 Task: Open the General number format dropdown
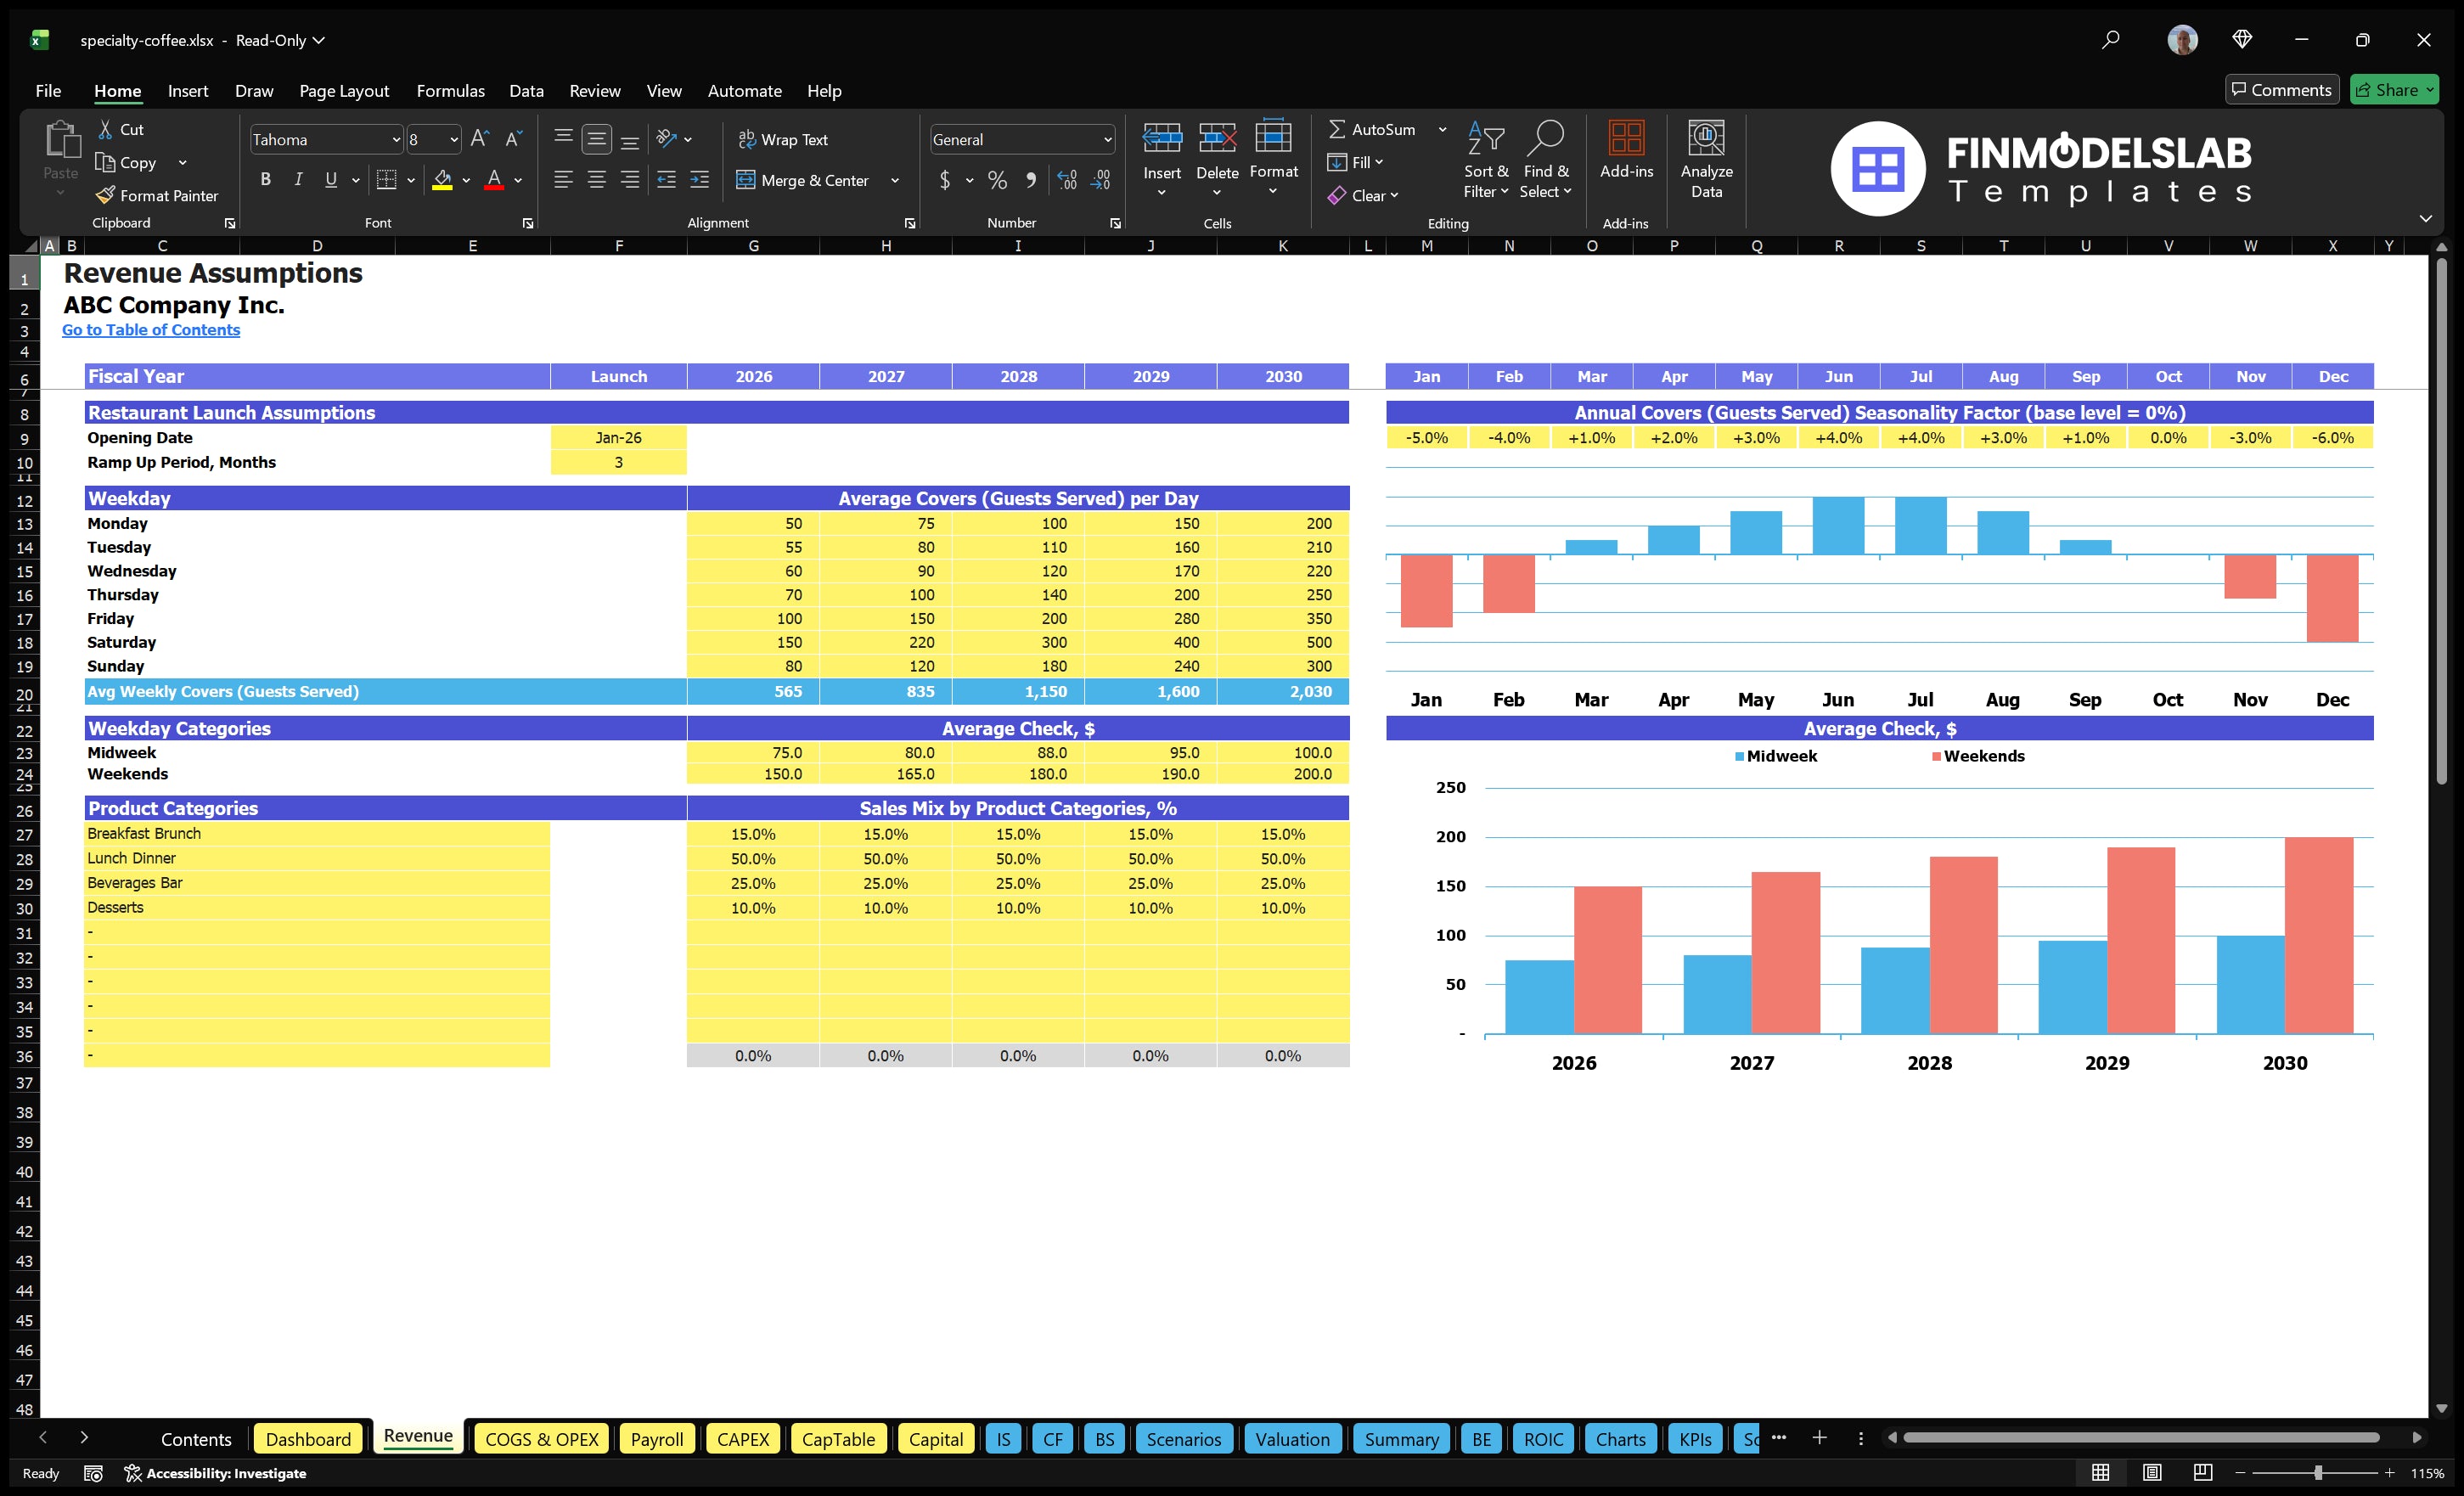click(x=1106, y=139)
